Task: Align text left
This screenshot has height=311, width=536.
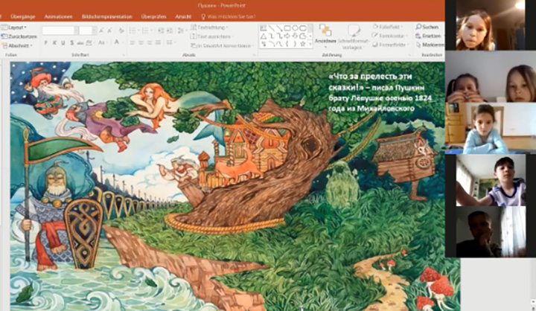Action: [133, 42]
